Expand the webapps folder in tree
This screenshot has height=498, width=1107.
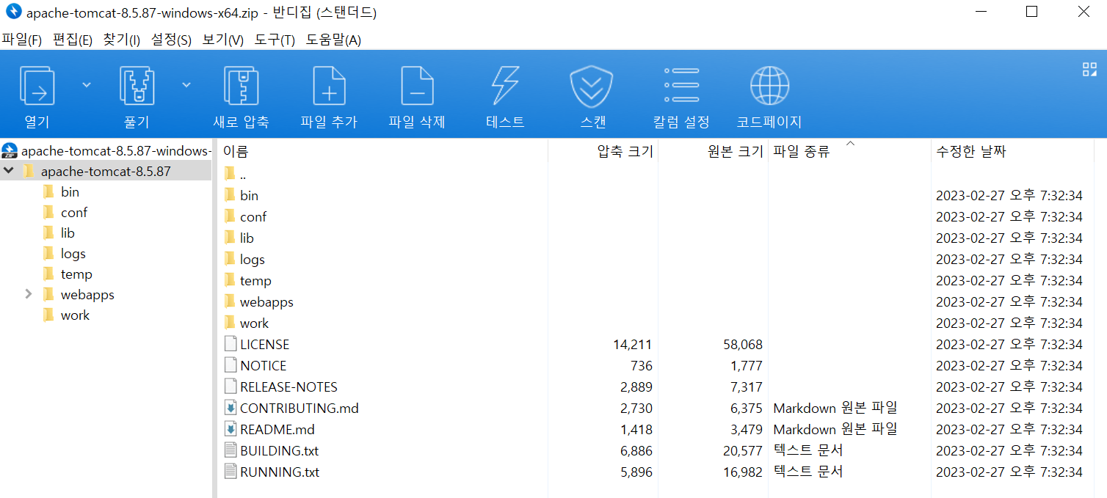click(x=29, y=294)
